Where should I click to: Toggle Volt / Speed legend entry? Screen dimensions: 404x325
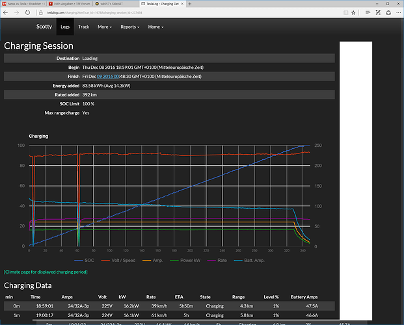pos(118,261)
